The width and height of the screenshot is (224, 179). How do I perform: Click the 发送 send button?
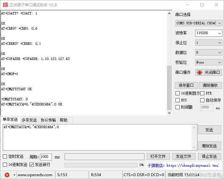point(209,130)
